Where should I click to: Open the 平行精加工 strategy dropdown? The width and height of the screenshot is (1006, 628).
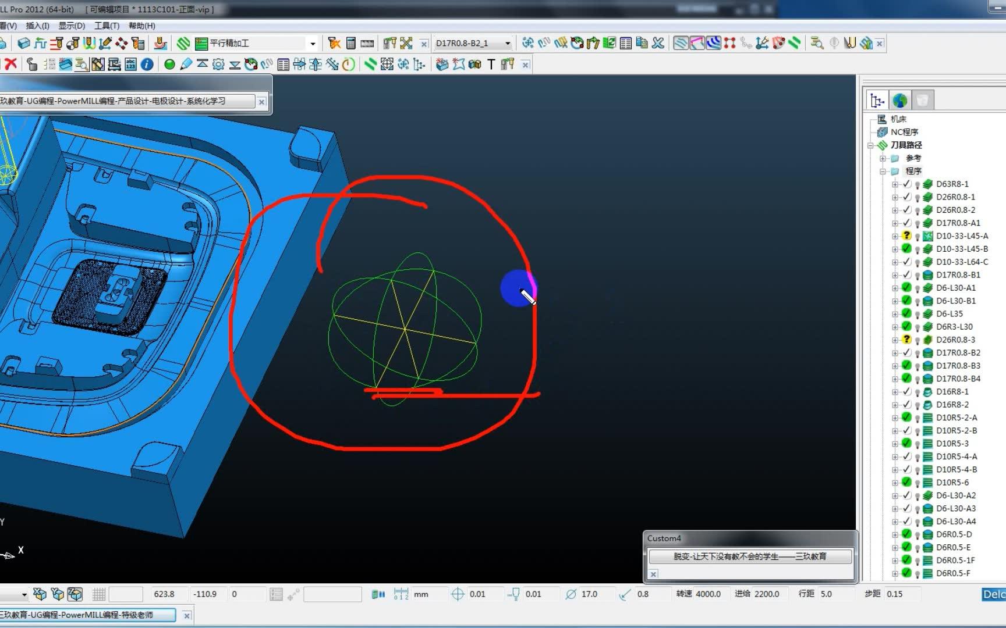pyautogui.click(x=313, y=44)
